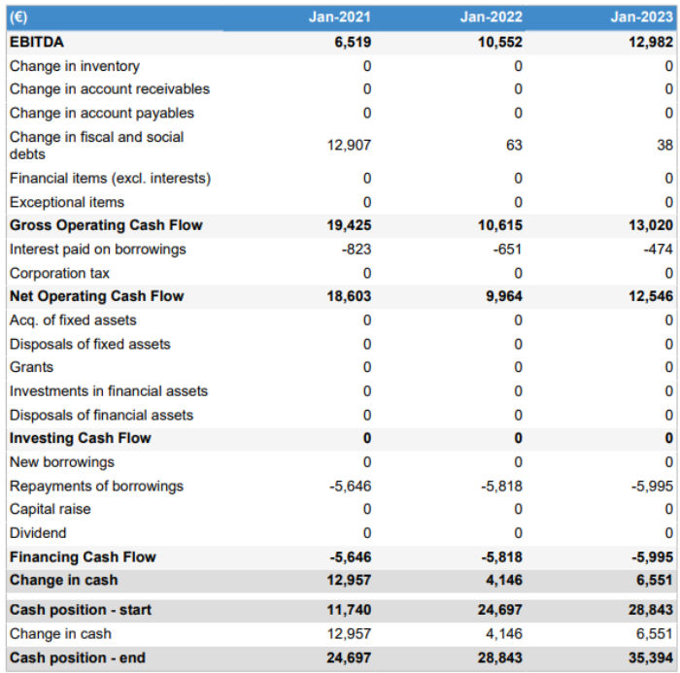Select bold Change in cash label
The image size is (680, 673).
[63, 580]
